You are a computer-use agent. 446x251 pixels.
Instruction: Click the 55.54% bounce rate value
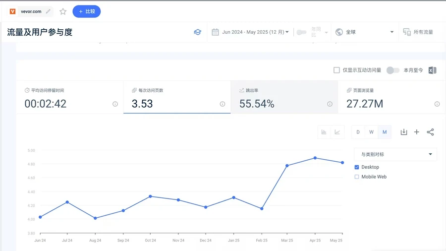[x=257, y=104]
